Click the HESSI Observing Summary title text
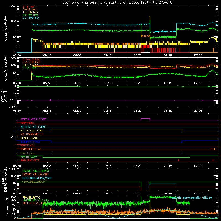221x221 pixels. pyautogui.click(x=117, y=2)
